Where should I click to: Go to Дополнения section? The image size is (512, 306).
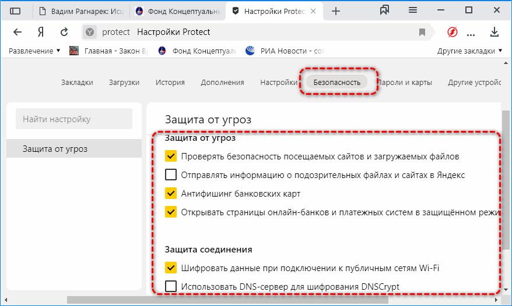click(x=222, y=83)
